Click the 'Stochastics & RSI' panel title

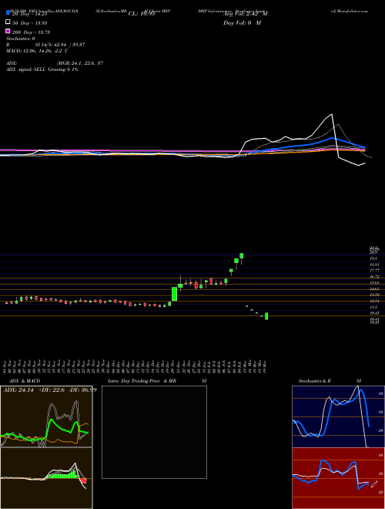pyautogui.click(x=330, y=381)
